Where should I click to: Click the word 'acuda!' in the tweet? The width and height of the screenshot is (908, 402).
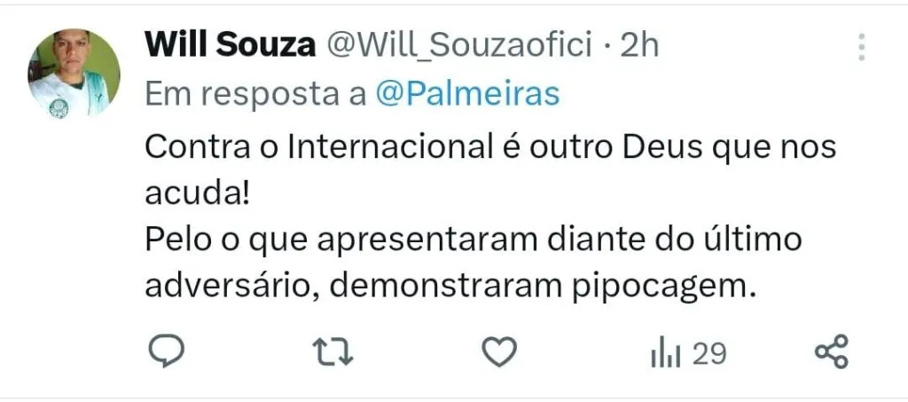point(197,194)
